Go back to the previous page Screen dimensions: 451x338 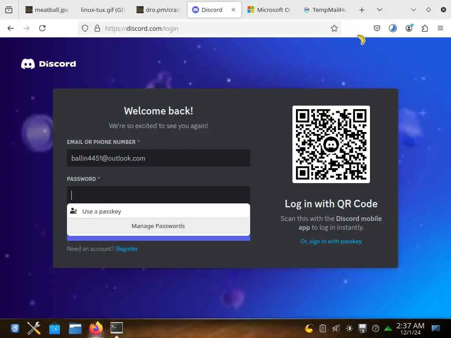tap(11, 28)
